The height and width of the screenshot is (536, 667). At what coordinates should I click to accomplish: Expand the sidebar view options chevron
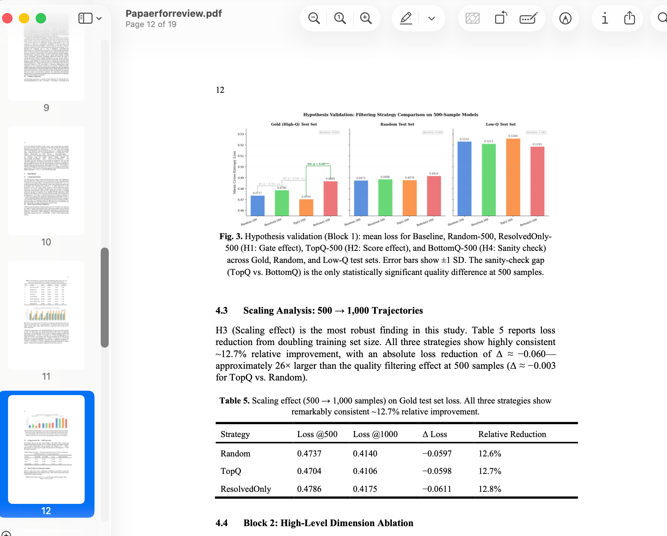point(99,18)
